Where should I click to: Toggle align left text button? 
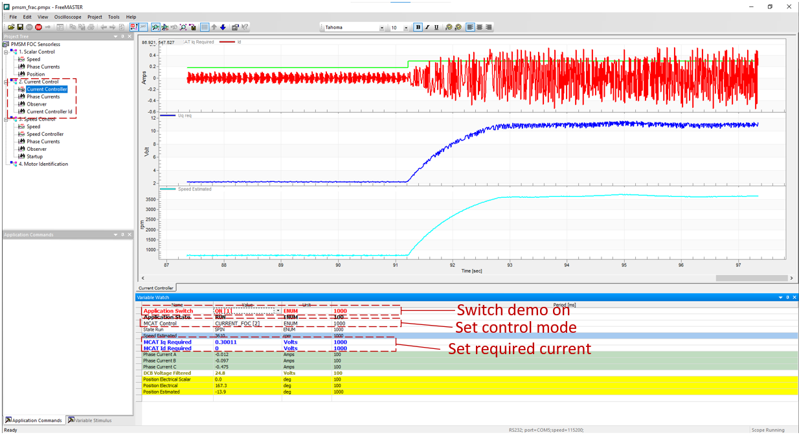(471, 27)
